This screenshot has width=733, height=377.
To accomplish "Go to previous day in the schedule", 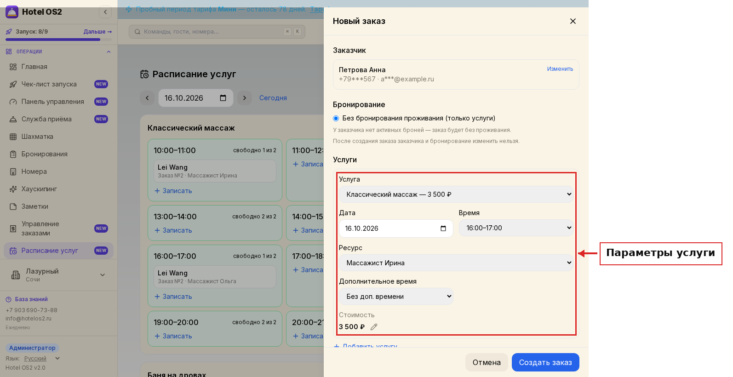I will pyautogui.click(x=147, y=98).
